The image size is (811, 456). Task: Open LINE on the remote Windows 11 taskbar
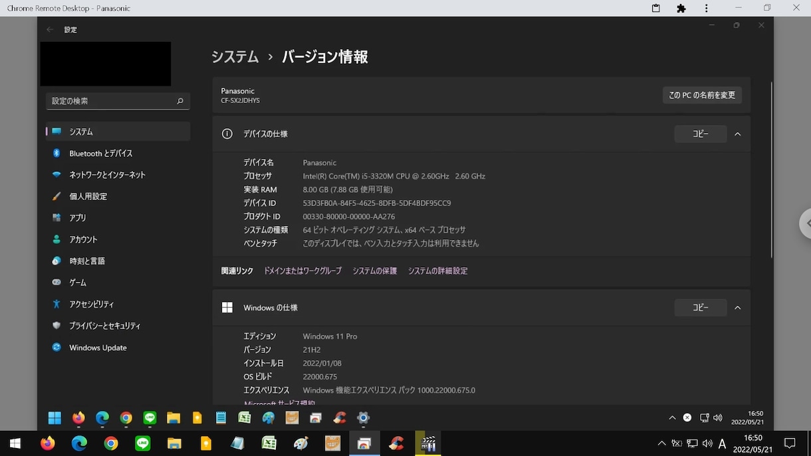[150, 418]
